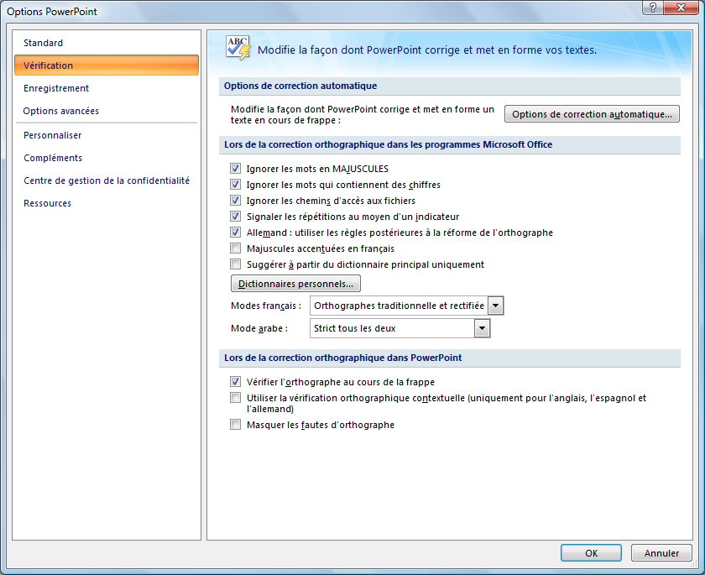The height and width of the screenshot is (575, 705).
Task: Open the Personnaliser category
Action: 107,135
